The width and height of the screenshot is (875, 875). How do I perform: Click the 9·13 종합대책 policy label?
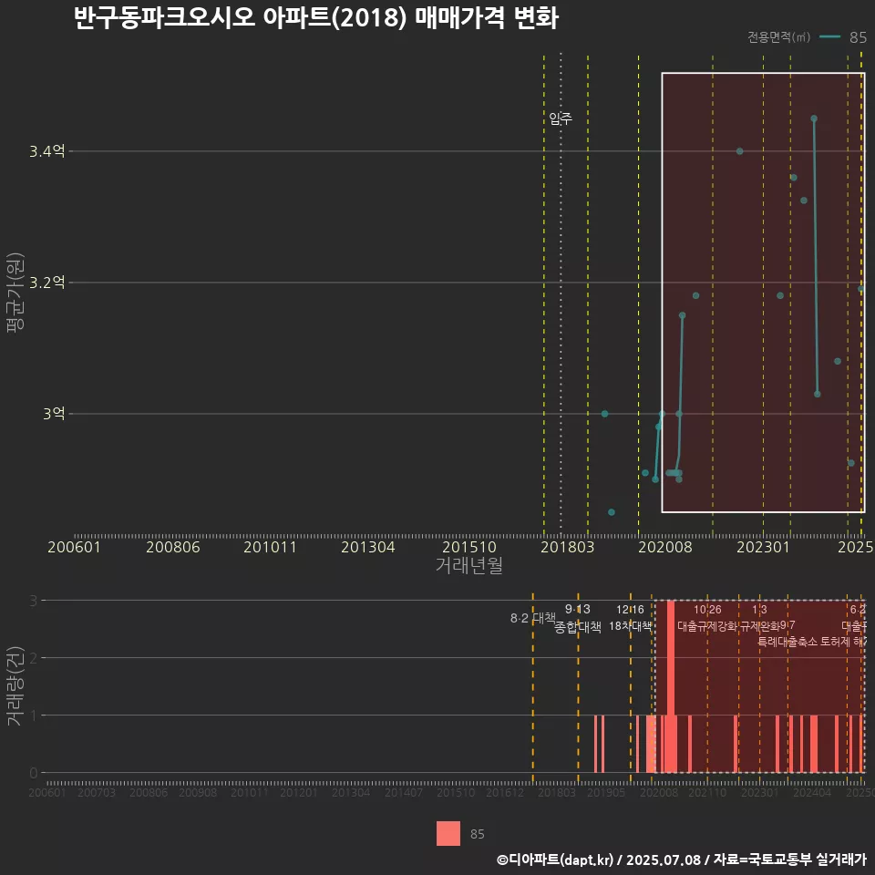[578, 618]
